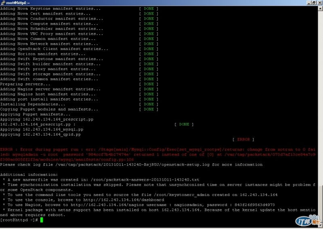Screen dimensions: 323x229
Task: Click 'Adding Nova Keystone manifest entries...' line
Action: pyautogui.click(x=50, y=8)
